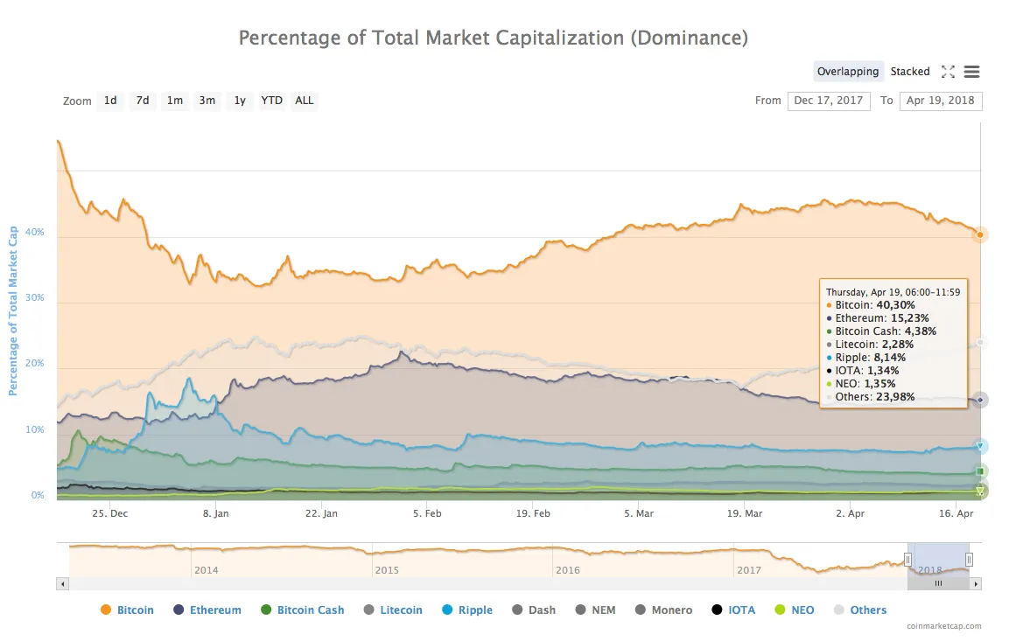Click the '22. Jan' axis label
This screenshot has height=641, width=1009.
coord(321,513)
